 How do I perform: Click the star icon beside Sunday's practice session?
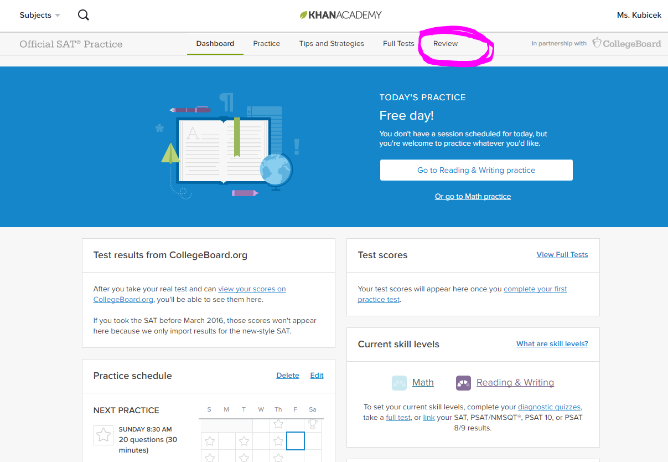[x=103, y=435]
